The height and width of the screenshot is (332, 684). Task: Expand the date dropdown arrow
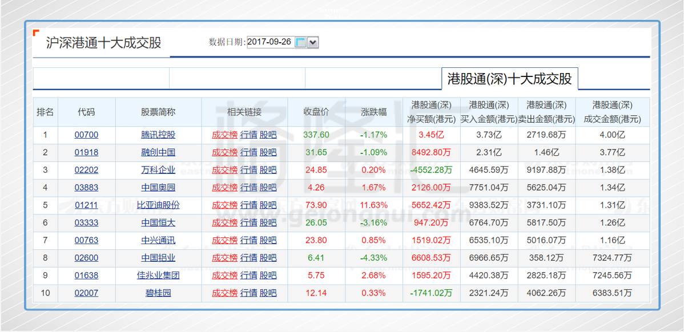[313, 43]
